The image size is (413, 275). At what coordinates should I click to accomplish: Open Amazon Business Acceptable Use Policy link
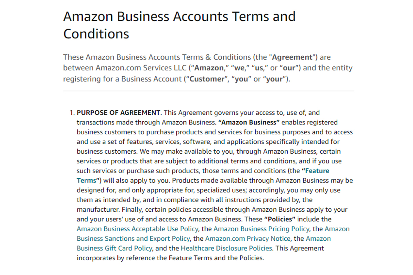coord(137,229)
